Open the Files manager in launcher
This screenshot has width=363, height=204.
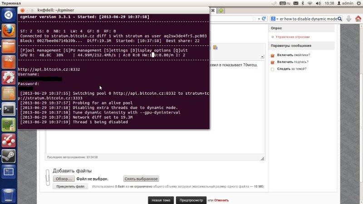click(x=8, y=46)
